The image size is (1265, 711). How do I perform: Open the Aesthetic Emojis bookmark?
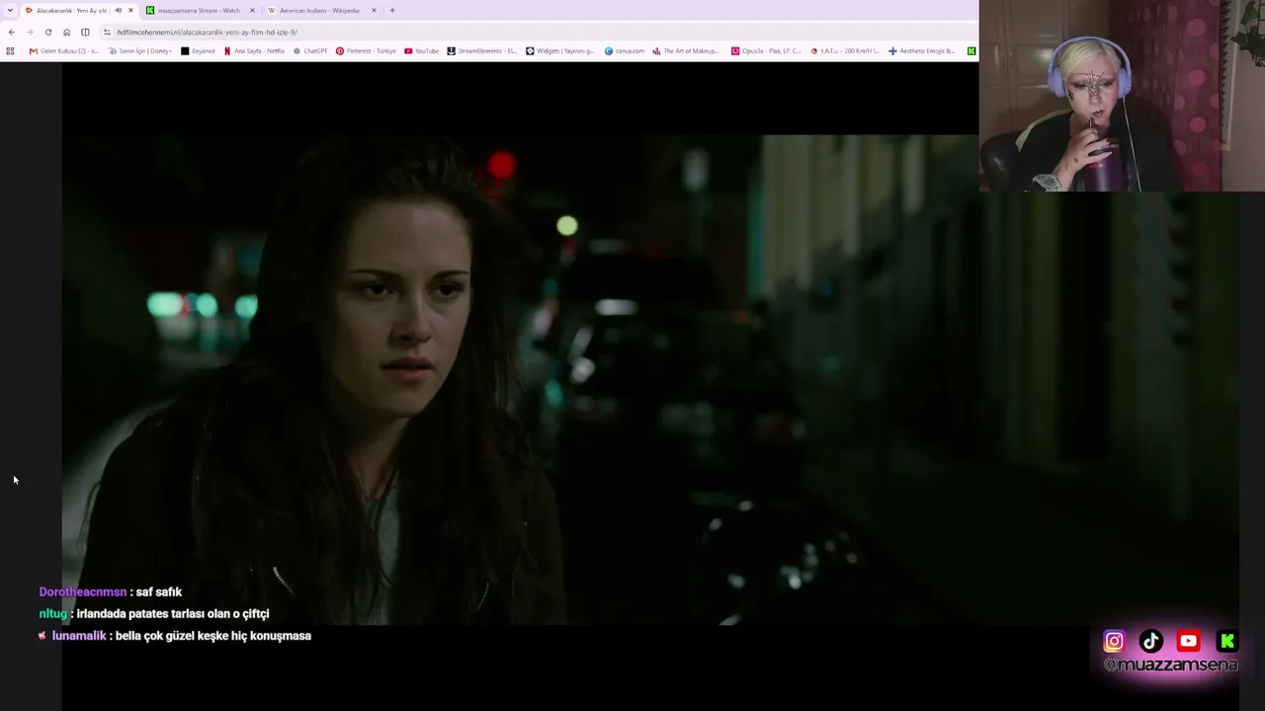click(922, 50)
